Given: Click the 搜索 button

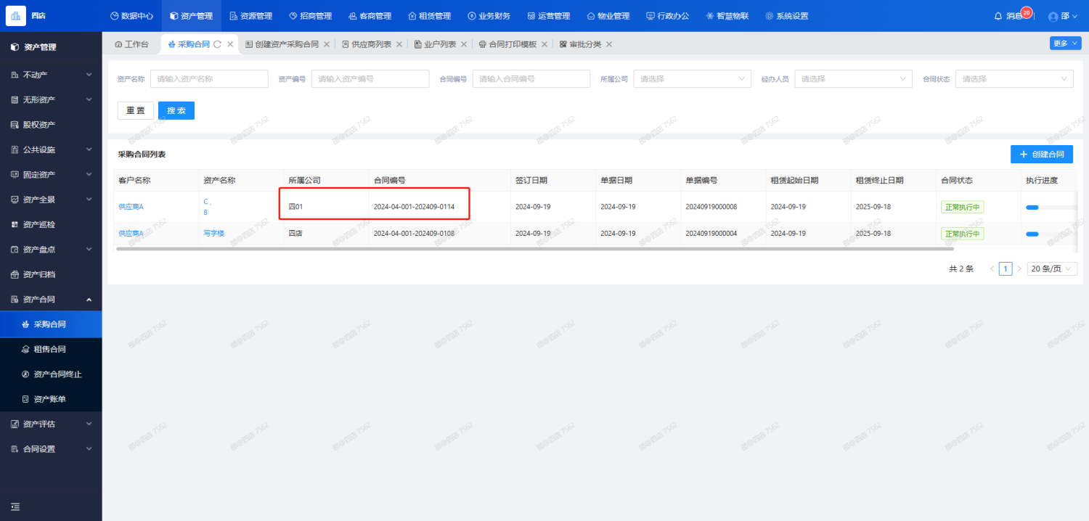Looking at the screenshot, I should [x=176, y=111].
